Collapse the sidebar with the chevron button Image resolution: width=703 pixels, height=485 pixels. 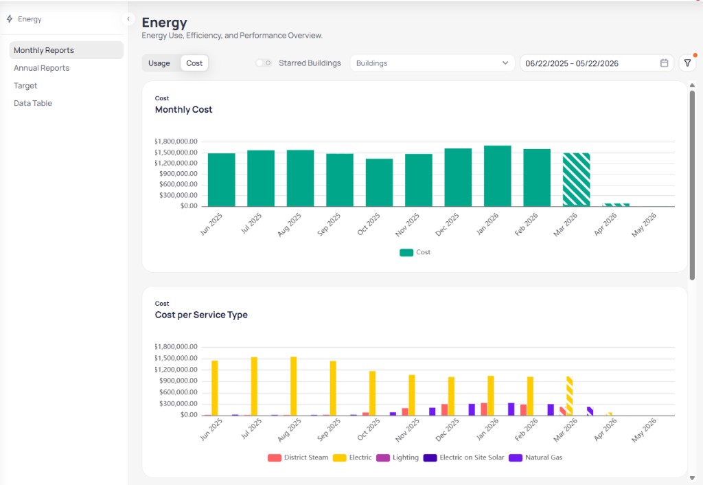pos(128,19)
